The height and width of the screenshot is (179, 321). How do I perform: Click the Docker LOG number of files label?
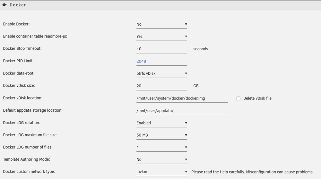point(28,147)
